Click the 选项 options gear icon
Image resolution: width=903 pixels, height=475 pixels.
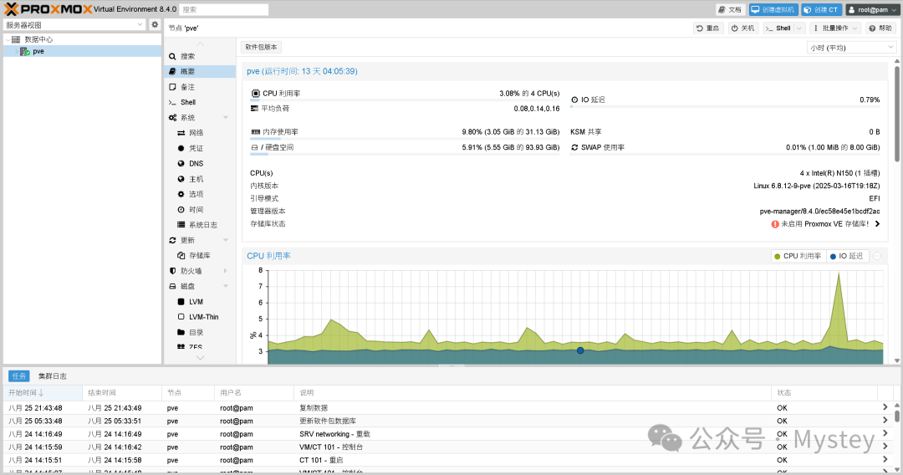[x=181, y=194]
